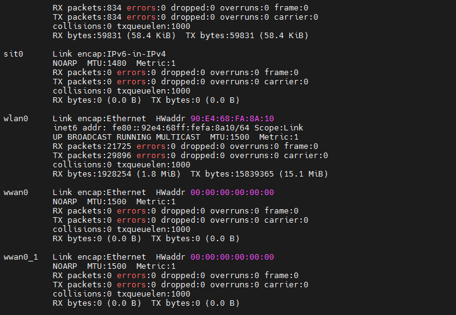Click the wlan0 MAC address 90:E4:68:FA:8A:10

(x=232, y=118)
